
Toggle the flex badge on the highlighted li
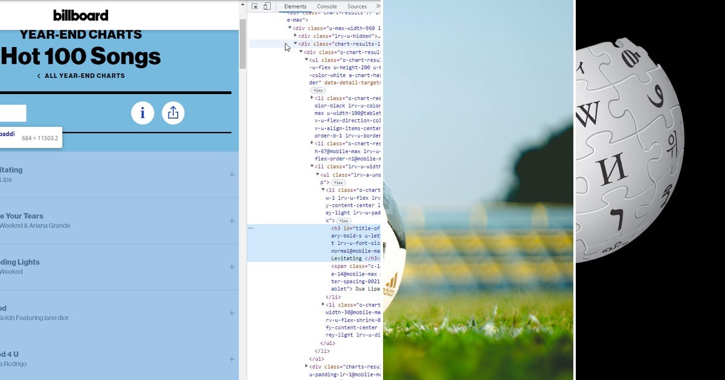click(x=344, y=221)
